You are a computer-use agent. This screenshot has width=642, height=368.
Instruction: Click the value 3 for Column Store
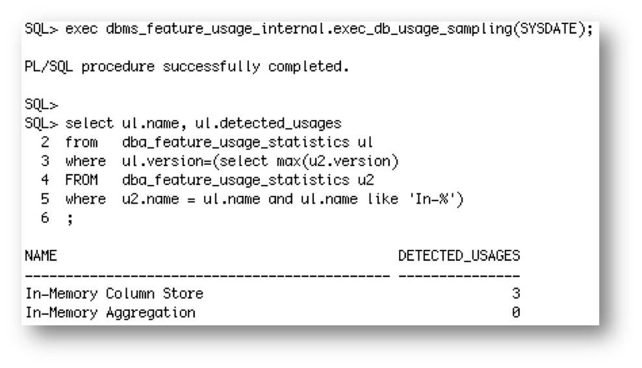[x=515, y=294]
